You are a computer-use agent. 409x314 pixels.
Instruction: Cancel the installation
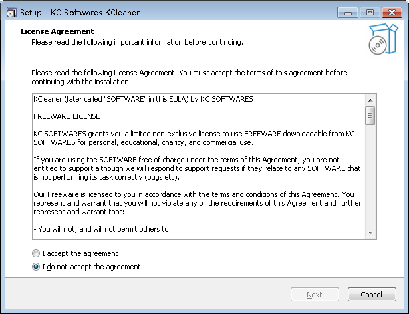[x=371, y=295]
